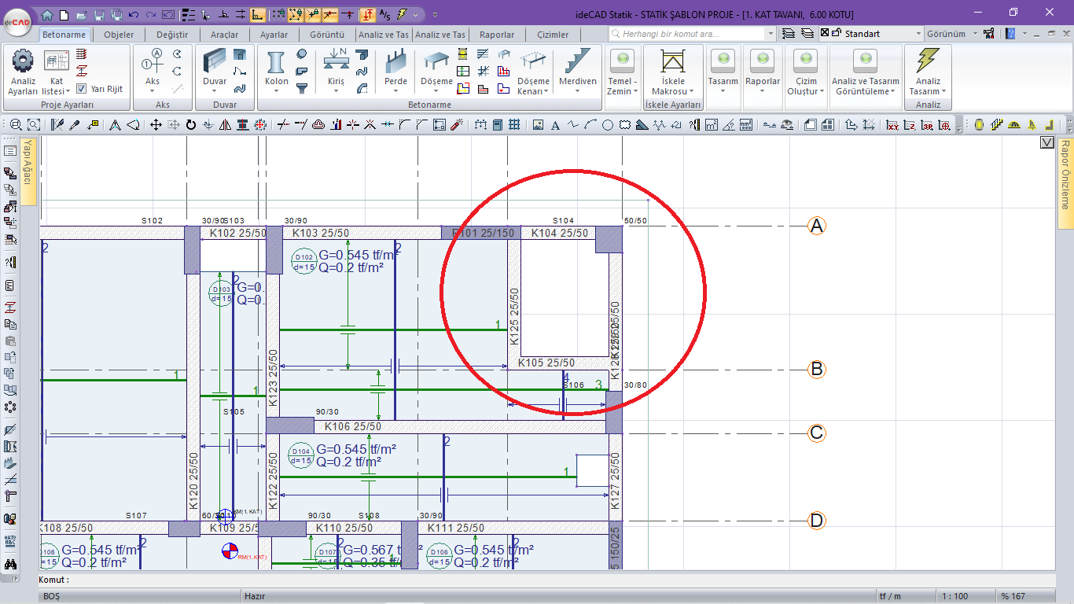1074x604 pixels.
Task: Toggle ortho mode in quick access bar
Action: point(258,14)
